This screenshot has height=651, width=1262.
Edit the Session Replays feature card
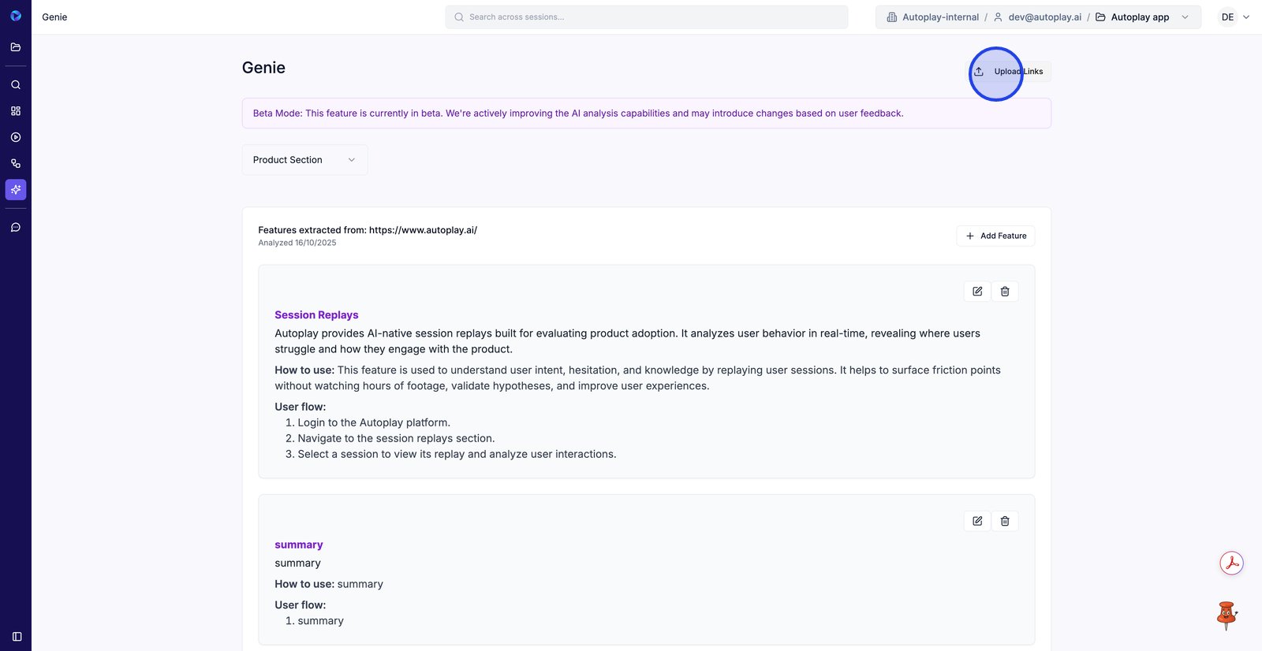(x=977, y=292)
